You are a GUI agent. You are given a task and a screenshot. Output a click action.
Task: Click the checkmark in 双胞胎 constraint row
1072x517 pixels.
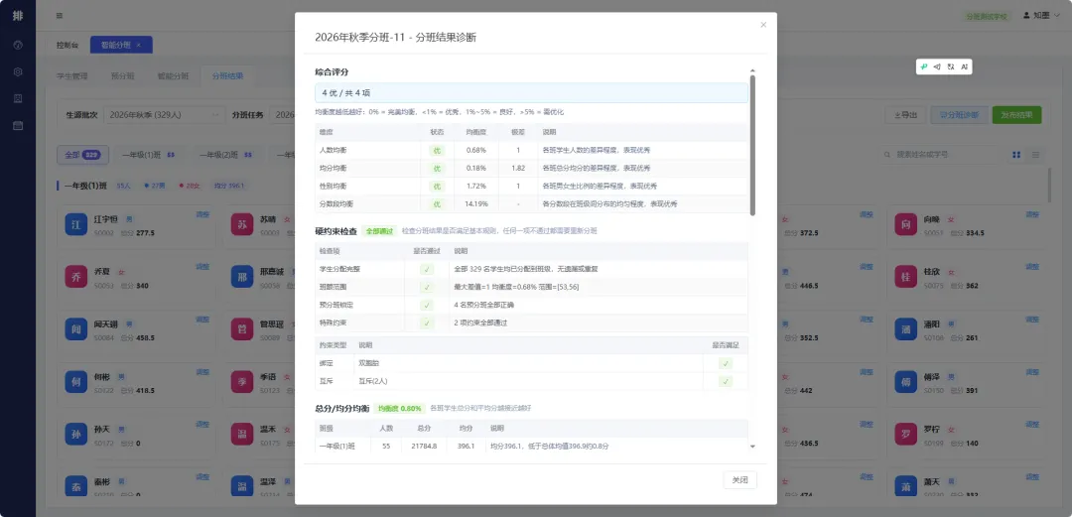coord(726,363)
